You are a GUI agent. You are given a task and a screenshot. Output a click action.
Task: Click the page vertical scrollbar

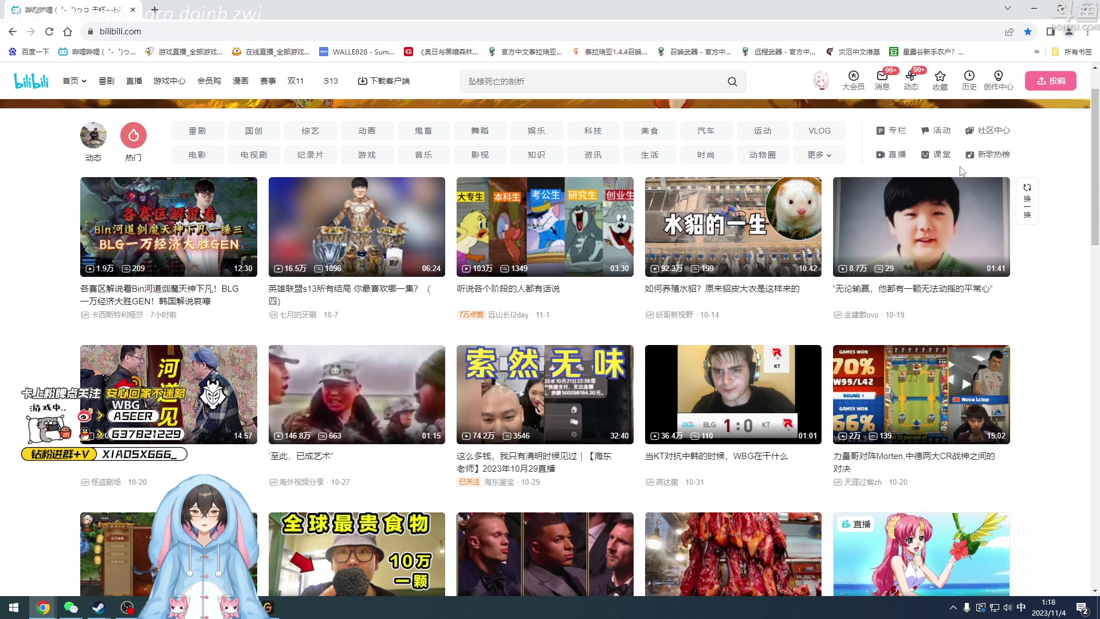pyautogui.click(x=1095, y=167)
